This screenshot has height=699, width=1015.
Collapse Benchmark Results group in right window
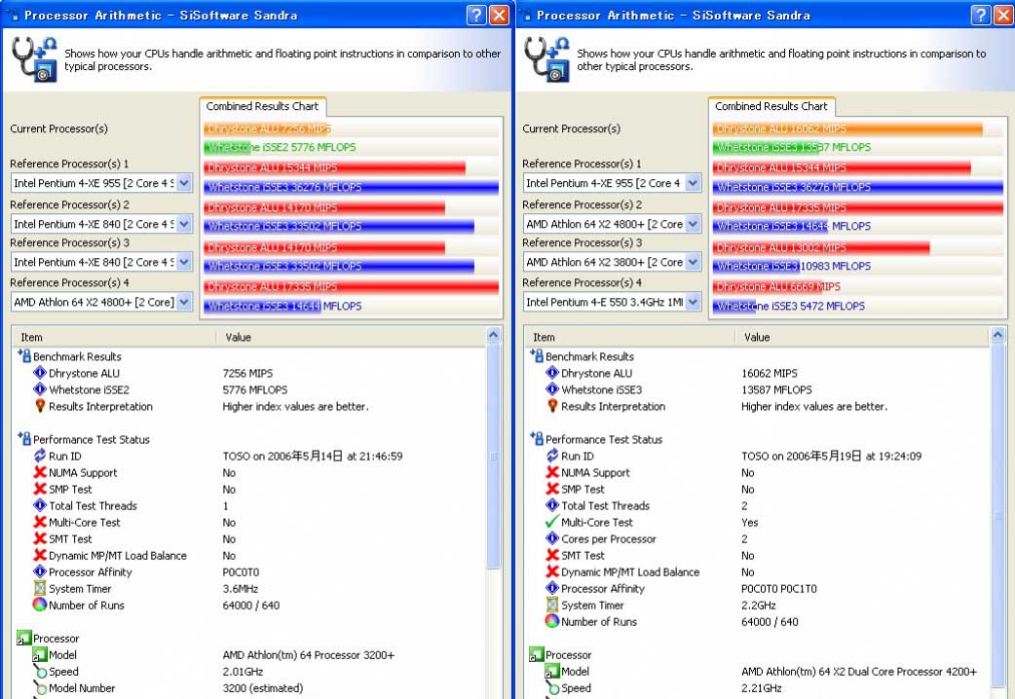537,356
